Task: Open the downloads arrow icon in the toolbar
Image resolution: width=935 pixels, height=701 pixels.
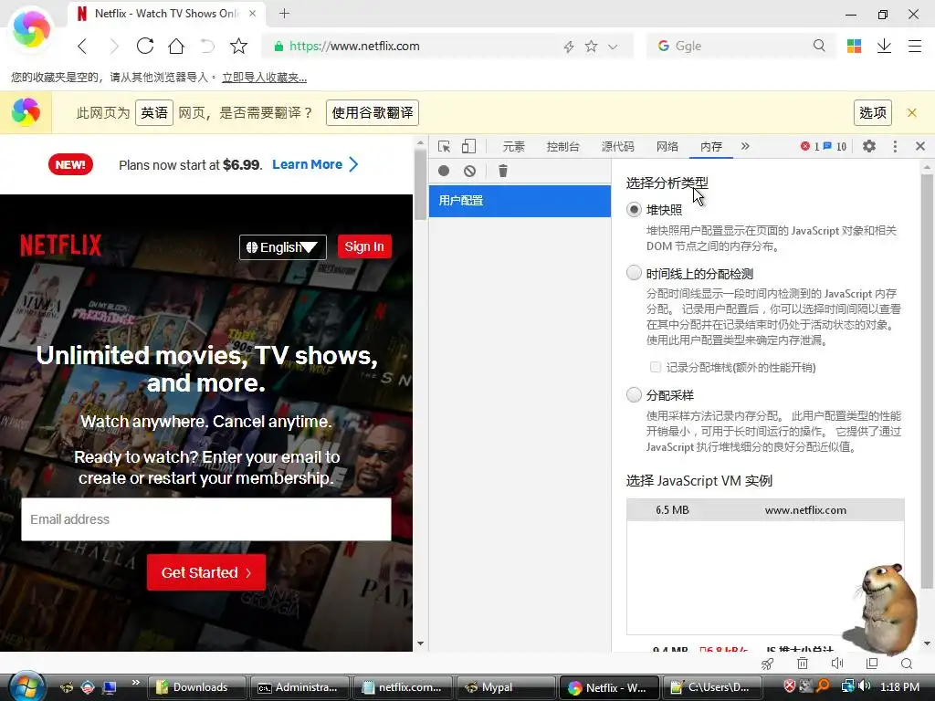Action: (884, 46)
